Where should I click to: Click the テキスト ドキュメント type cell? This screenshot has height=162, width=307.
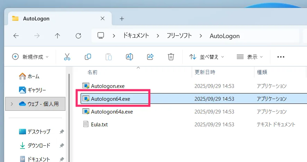point(276,124)
